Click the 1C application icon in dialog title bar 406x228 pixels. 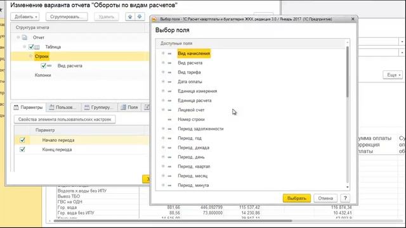pos(154,19)
